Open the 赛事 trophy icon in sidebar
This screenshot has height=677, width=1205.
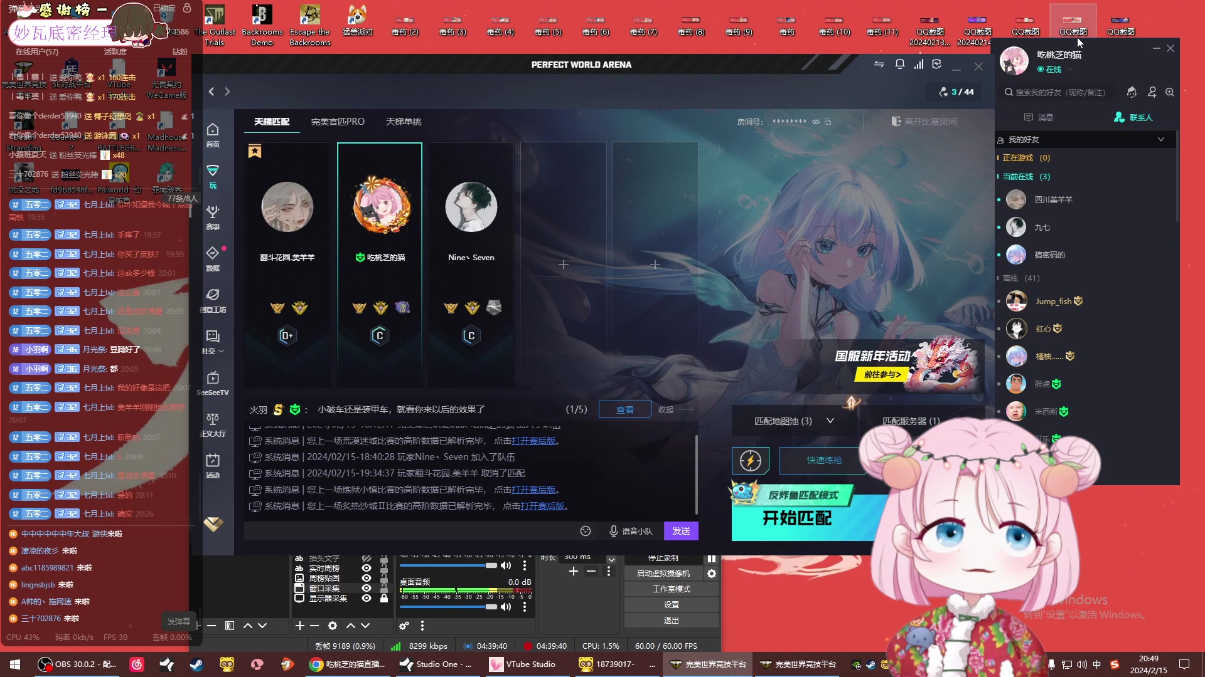pyautogui.click(x=213, y=217)
